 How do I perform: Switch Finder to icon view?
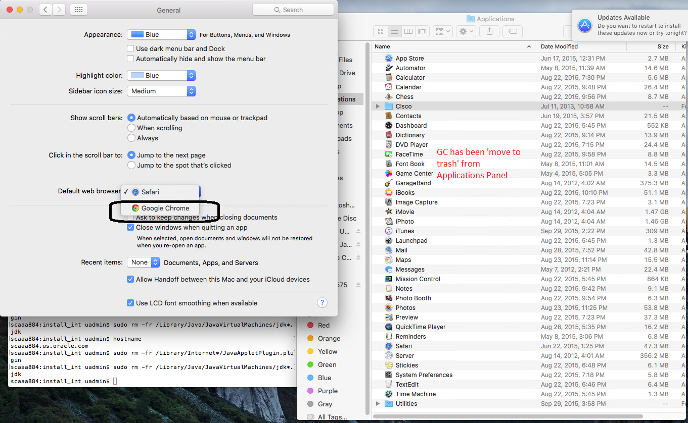381,31
